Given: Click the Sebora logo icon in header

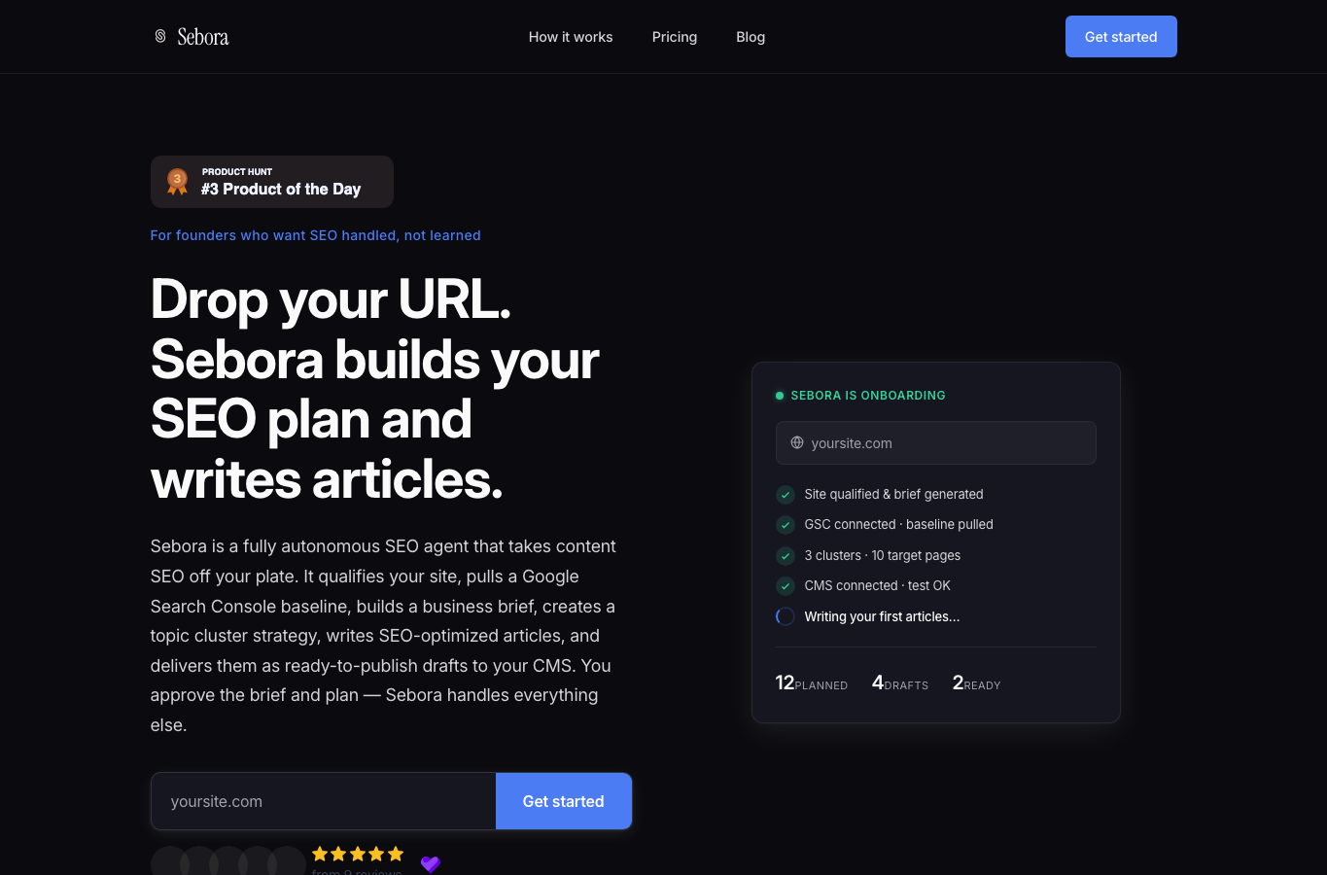Looking at the screenshot, I should tap(160, 36).
